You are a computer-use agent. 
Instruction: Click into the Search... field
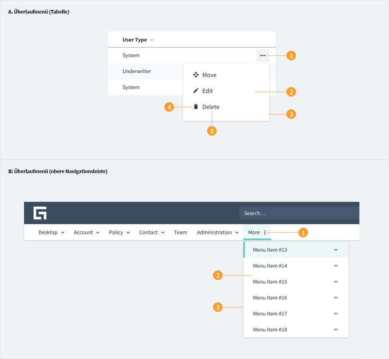pyautogui.click(x=299, y=213)
